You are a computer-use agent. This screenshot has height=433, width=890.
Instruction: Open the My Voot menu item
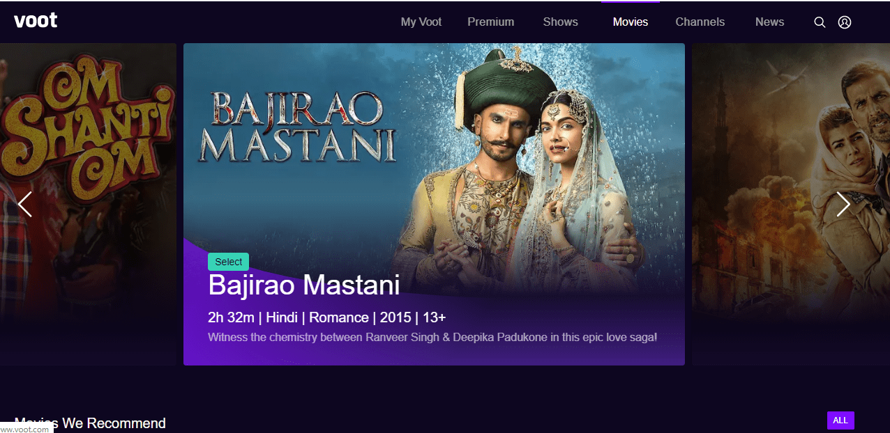click(421, 22)
